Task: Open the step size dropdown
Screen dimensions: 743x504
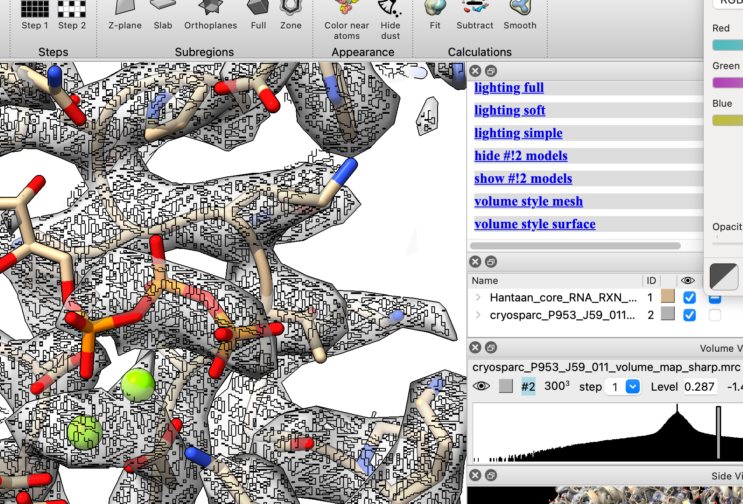Action: pos(633,387)
